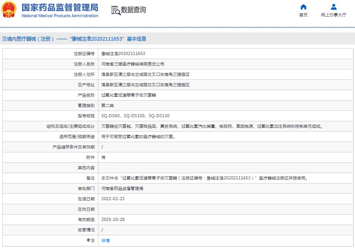Select 河南省三强医疗器械有限责任公司 registrant name
355x248 pixels.
pos(133,64)
